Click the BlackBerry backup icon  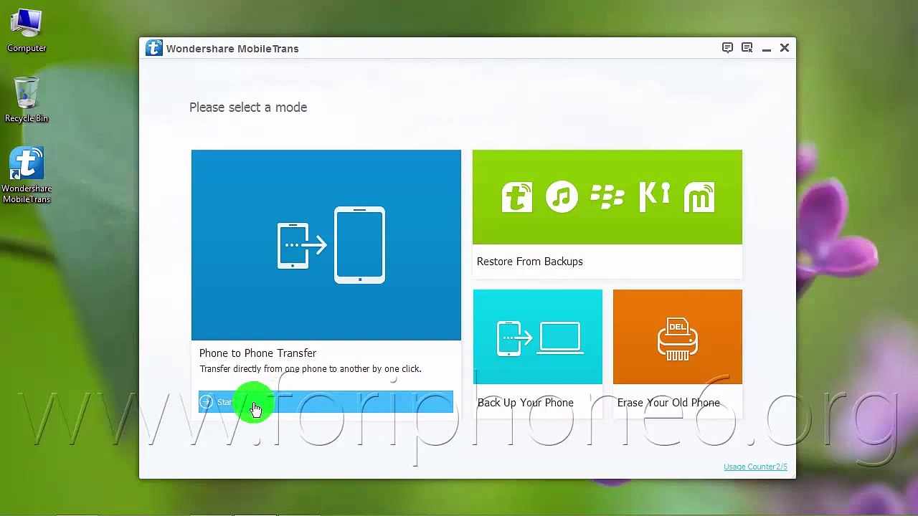pyautogui.click(x=607, y=197)
